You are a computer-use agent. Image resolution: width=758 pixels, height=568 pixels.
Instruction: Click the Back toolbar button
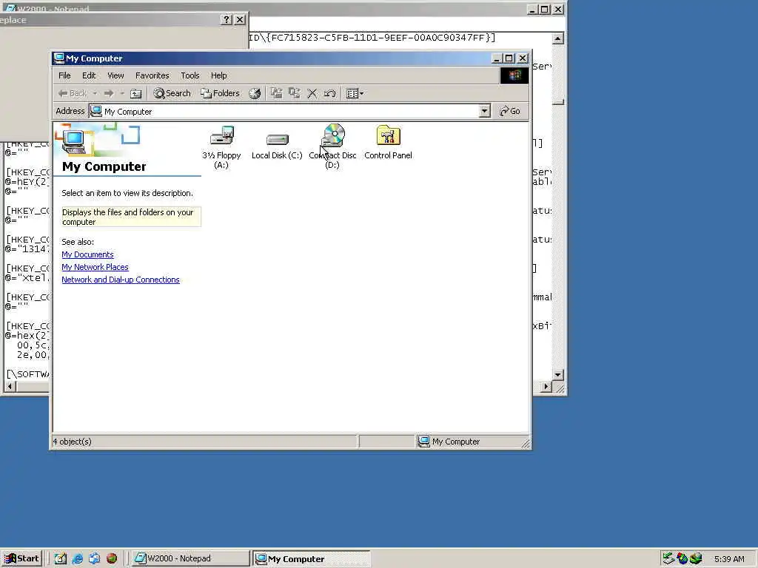coord(73,93)
